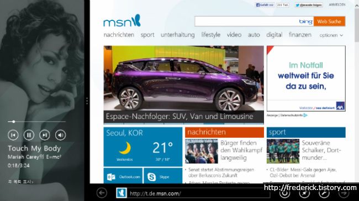The image size is (359, 201).
Task: Open the orange nachrichten section header
Action: pyautogui.click(x=224, y=132)
